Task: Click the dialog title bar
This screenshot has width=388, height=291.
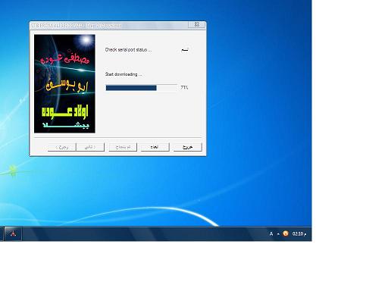Action: (109, 26)
